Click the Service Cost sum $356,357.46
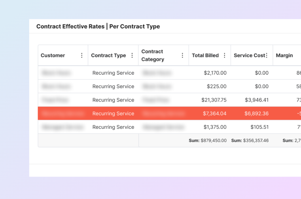Image resolution: width=301 pixels, height=199 pixels. (250, 141)
